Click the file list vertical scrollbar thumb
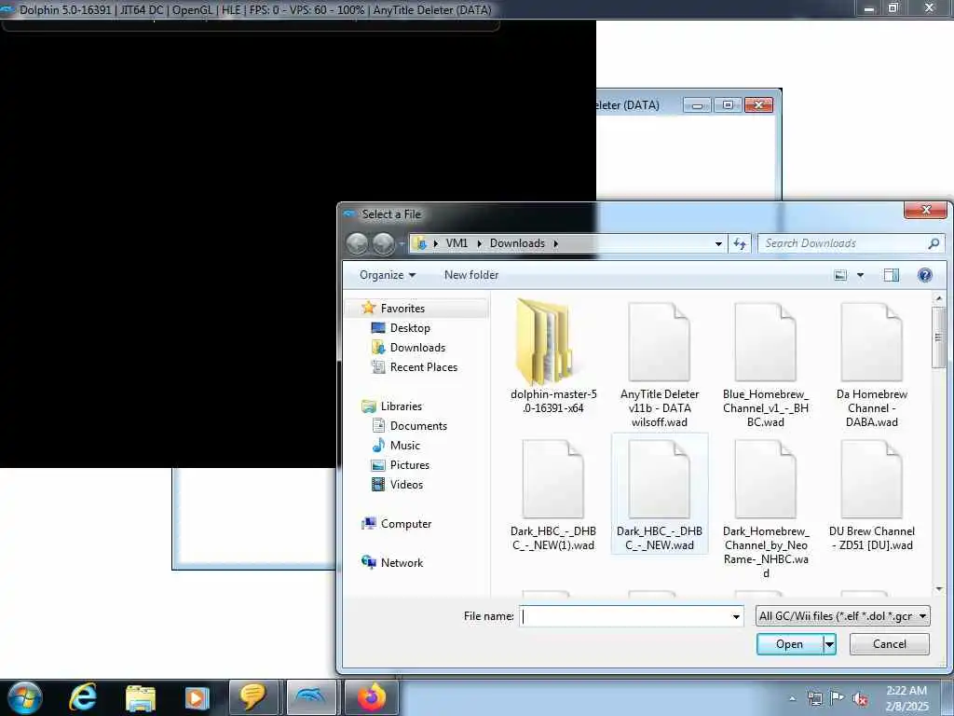Screen dimensions: 954x716 (938, 337)
